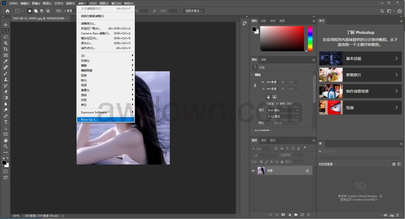
Task: Collapse the 画布 section in Properties
Action: tap(253, 75)
